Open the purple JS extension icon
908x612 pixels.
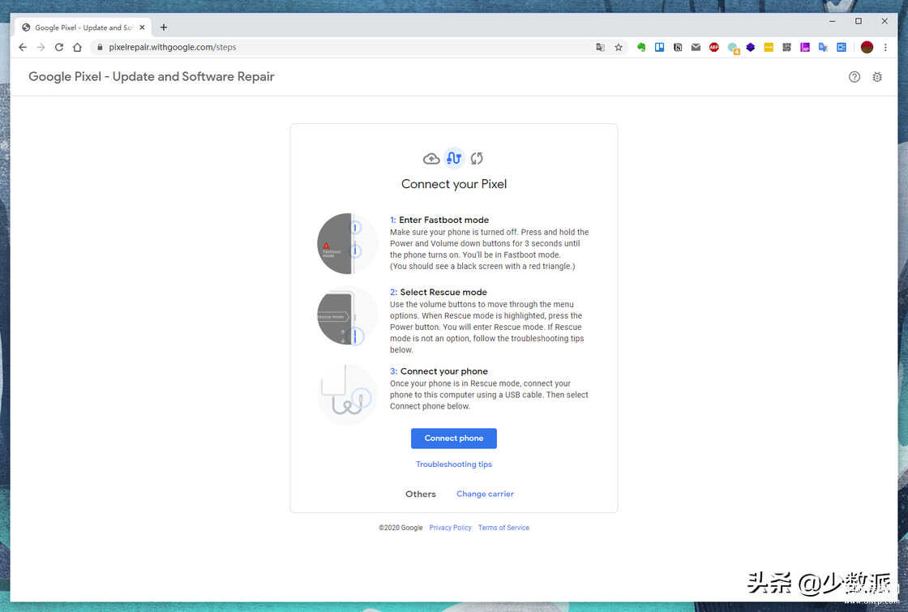click(x=805, y=48)
